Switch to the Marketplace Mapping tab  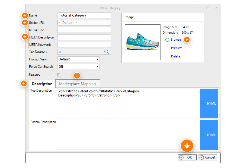click(x=78, y=84)
